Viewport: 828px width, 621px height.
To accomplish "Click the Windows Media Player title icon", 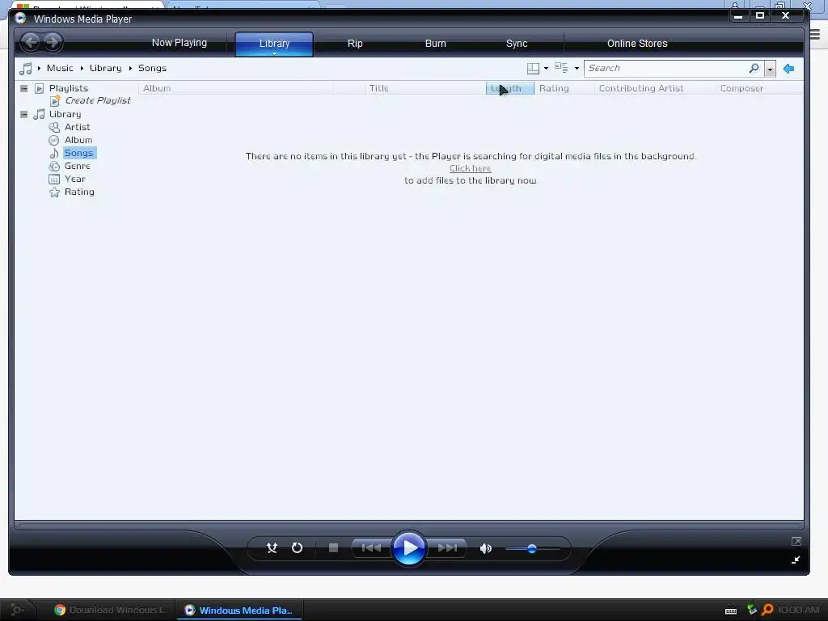I will pos(20,19).
